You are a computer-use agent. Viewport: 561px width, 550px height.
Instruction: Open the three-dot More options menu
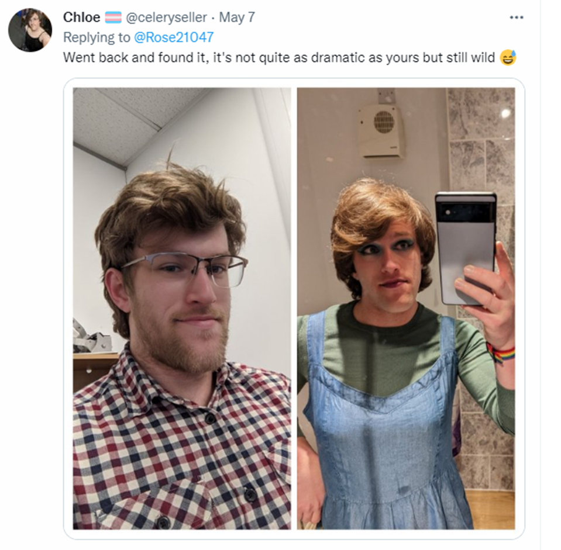pyautogui.click(x=517, y=18)
